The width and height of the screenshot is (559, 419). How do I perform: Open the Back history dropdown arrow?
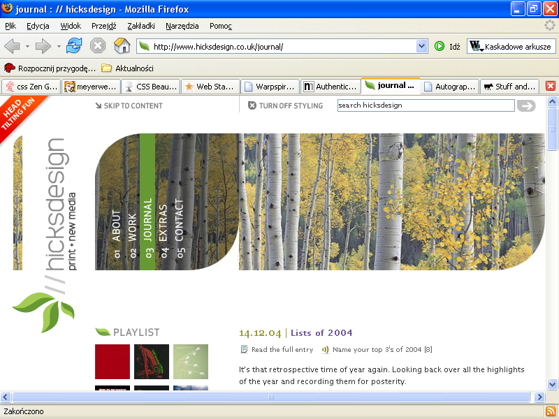pos(27,46)
